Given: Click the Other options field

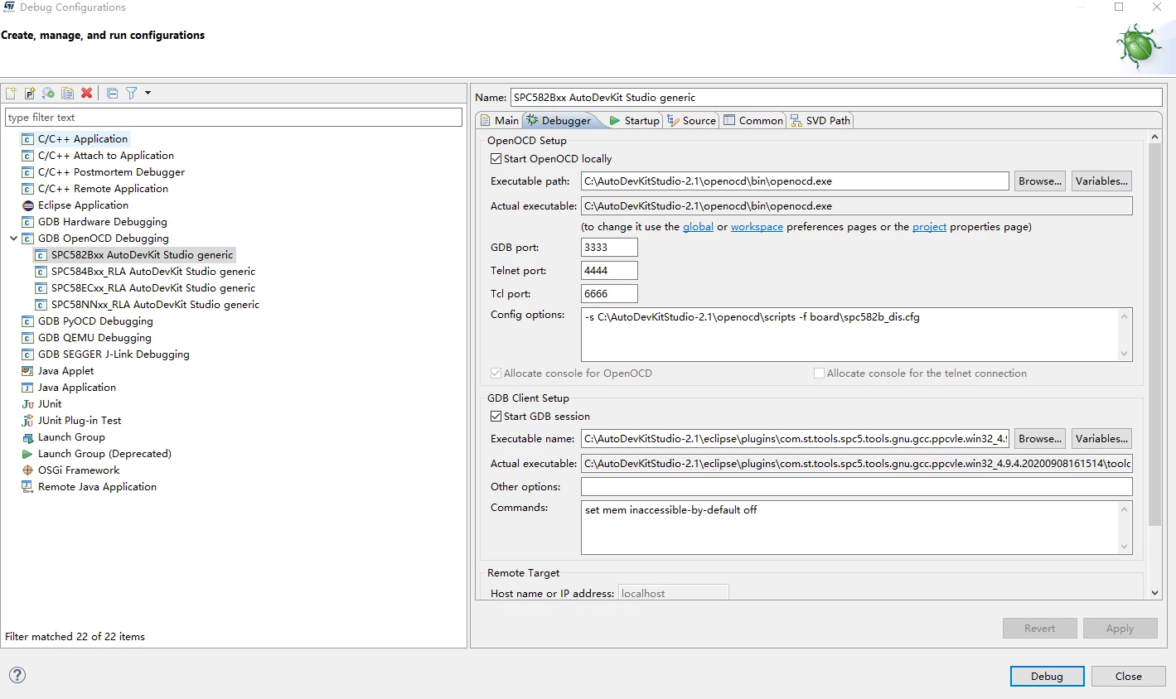Looking at the screenshot, I should tap(856, 487).
